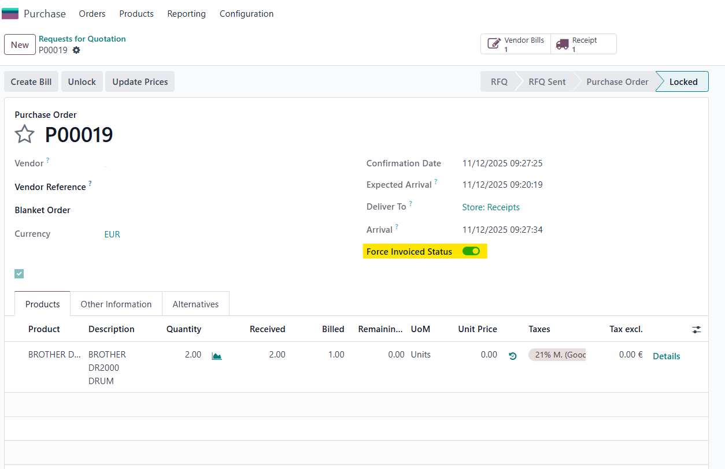Disable the Force Invoiced Status toggle
Image resolution: width=725 pixels, height=469 pixels.
pyautogui.click(x=471, y=251)
